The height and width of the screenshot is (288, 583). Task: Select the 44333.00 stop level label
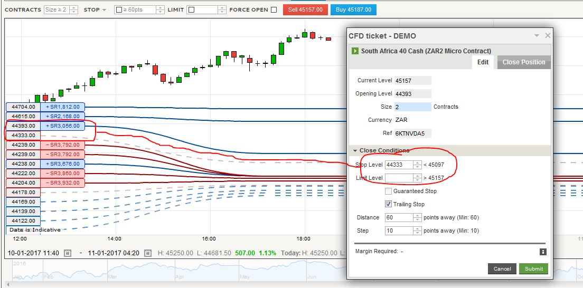coord(23,135)
